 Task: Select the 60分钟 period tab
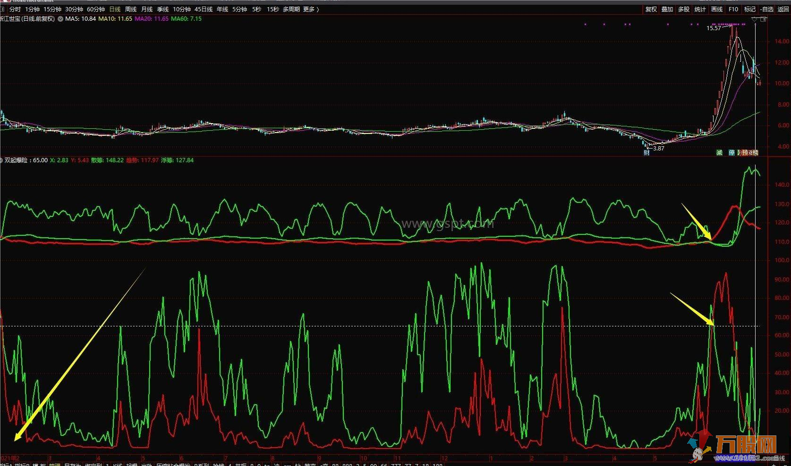96,9
